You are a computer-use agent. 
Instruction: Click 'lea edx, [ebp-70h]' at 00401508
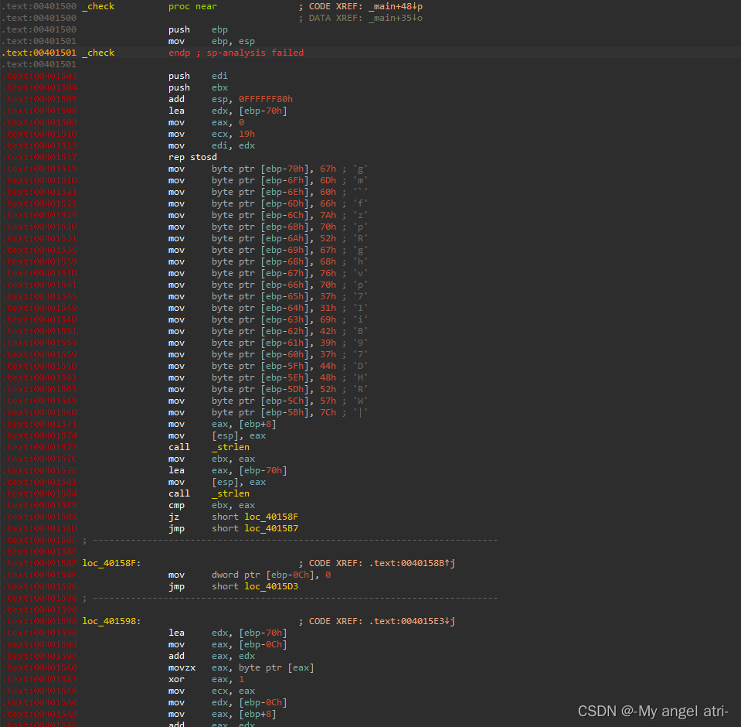[x=228, y=111]
